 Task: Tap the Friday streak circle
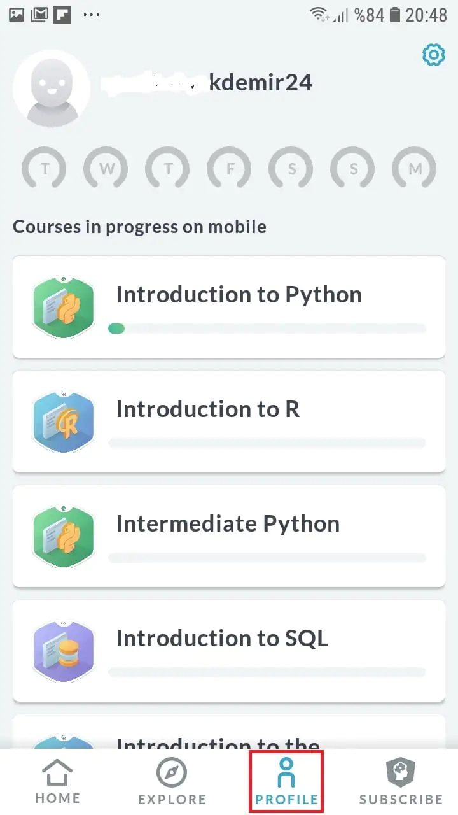(x=229, y=169)
